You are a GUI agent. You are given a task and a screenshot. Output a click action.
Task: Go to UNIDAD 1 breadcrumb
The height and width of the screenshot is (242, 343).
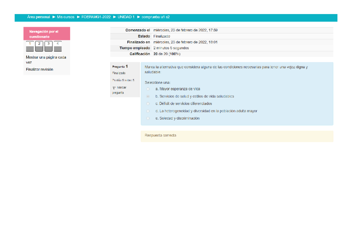click(x=126, y=17)
